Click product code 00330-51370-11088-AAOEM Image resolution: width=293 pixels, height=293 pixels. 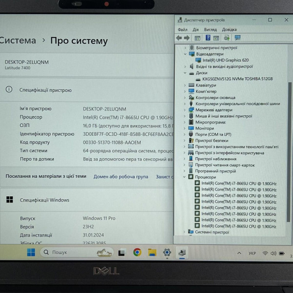pyautogui.click(x=112, y=143)
